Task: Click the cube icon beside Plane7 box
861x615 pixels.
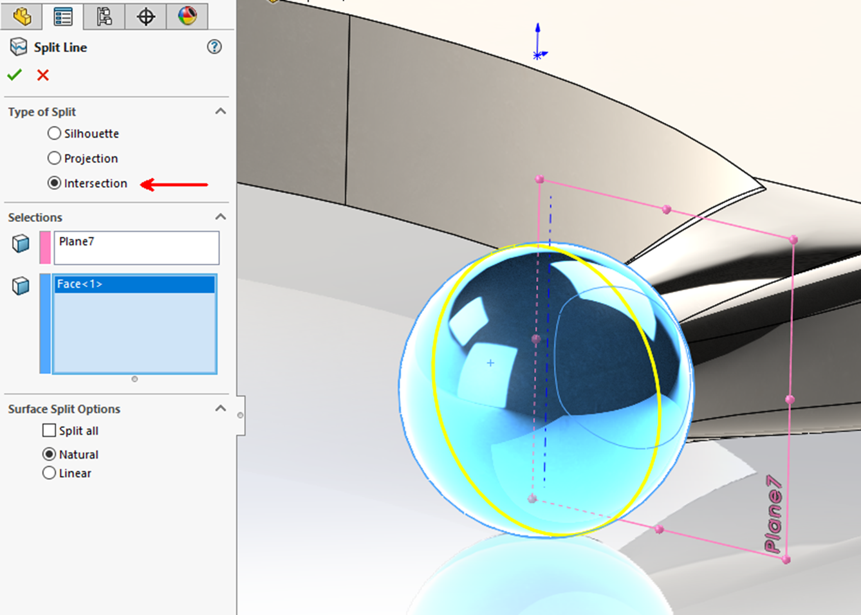Action: click(20, 244)
